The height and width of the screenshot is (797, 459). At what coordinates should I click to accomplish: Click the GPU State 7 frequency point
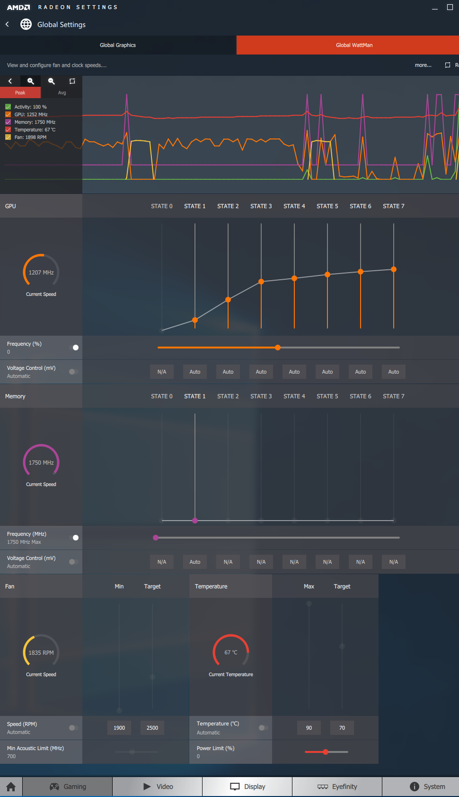tap(394, 269)
